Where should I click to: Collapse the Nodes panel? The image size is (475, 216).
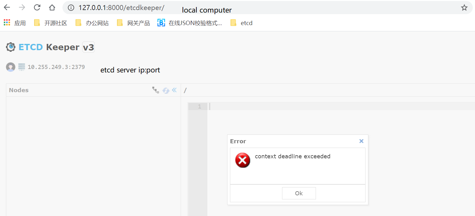tap(174, 90)
